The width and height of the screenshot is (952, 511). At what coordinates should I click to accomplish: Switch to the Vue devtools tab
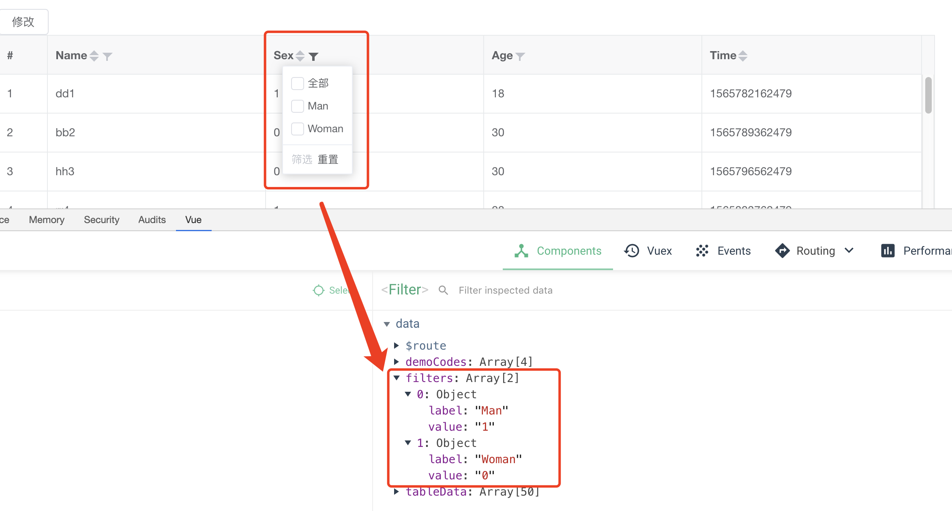coord(193,219)
